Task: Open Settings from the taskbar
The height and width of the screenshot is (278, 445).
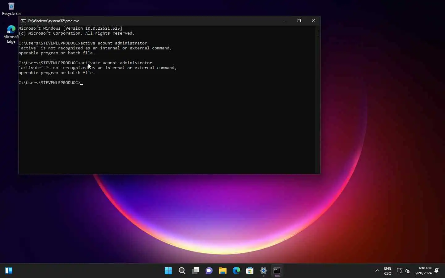Action: coord(264,271)
